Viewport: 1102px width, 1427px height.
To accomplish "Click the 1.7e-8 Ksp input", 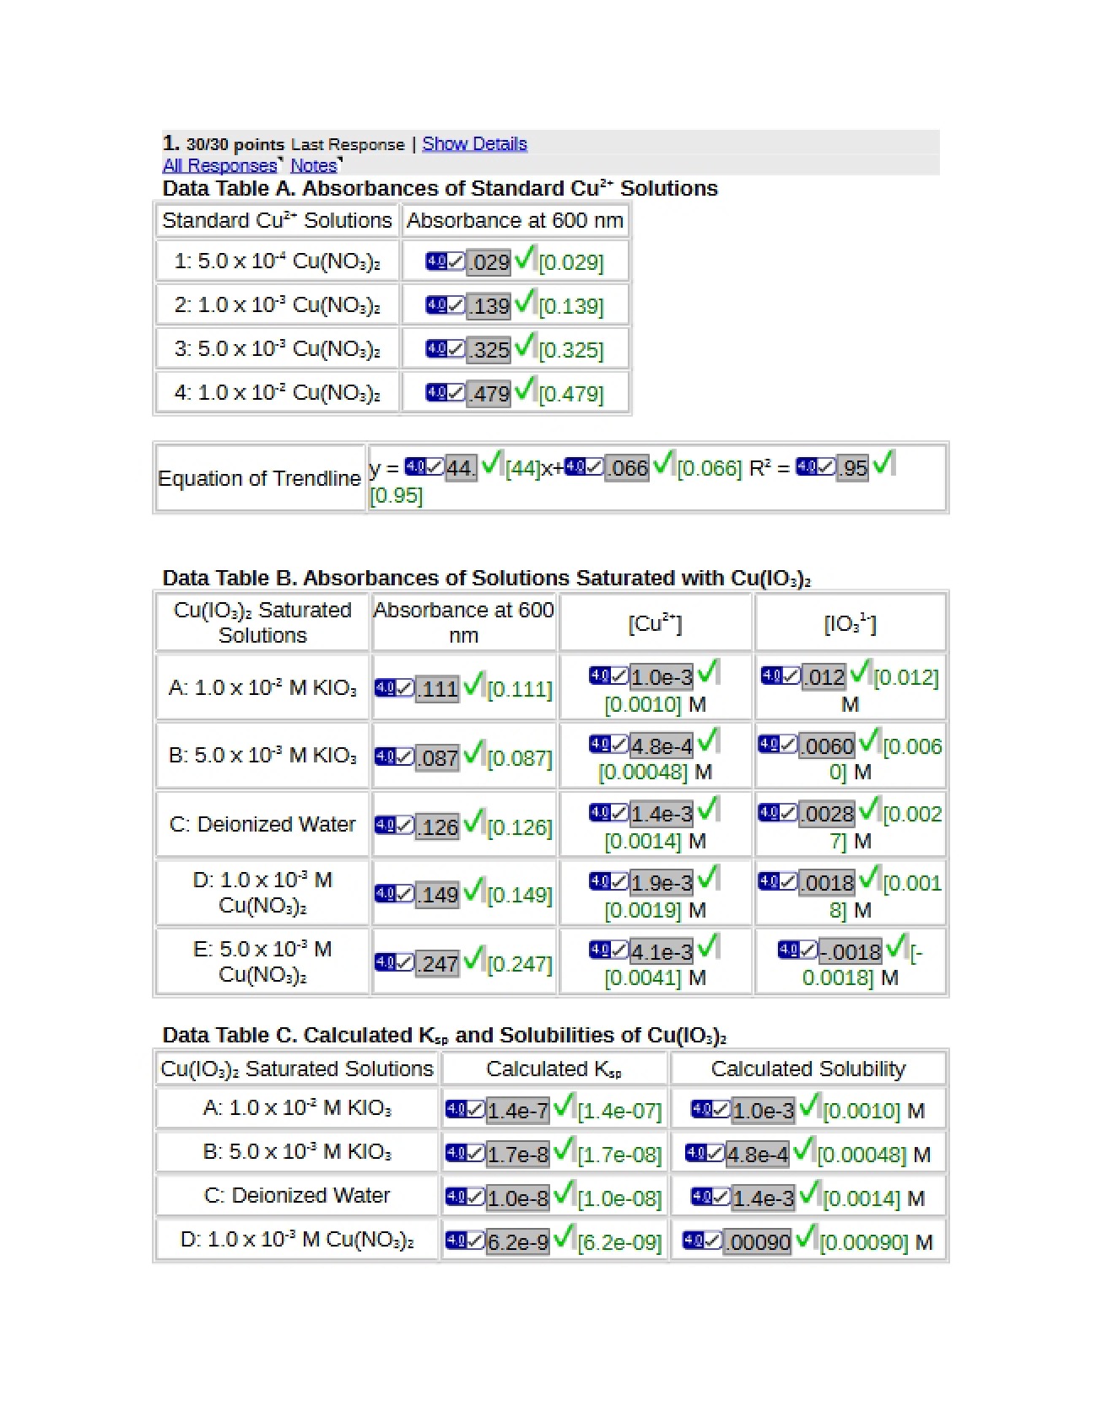I will tap(518, 1154).
